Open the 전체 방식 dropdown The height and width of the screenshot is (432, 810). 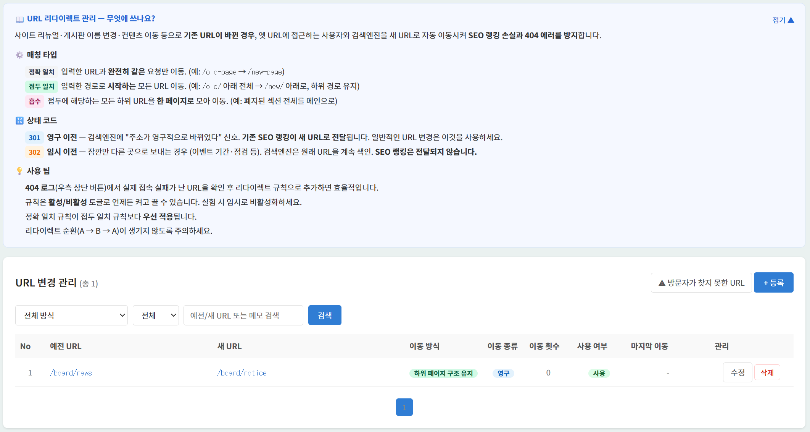tap(71, 316)
